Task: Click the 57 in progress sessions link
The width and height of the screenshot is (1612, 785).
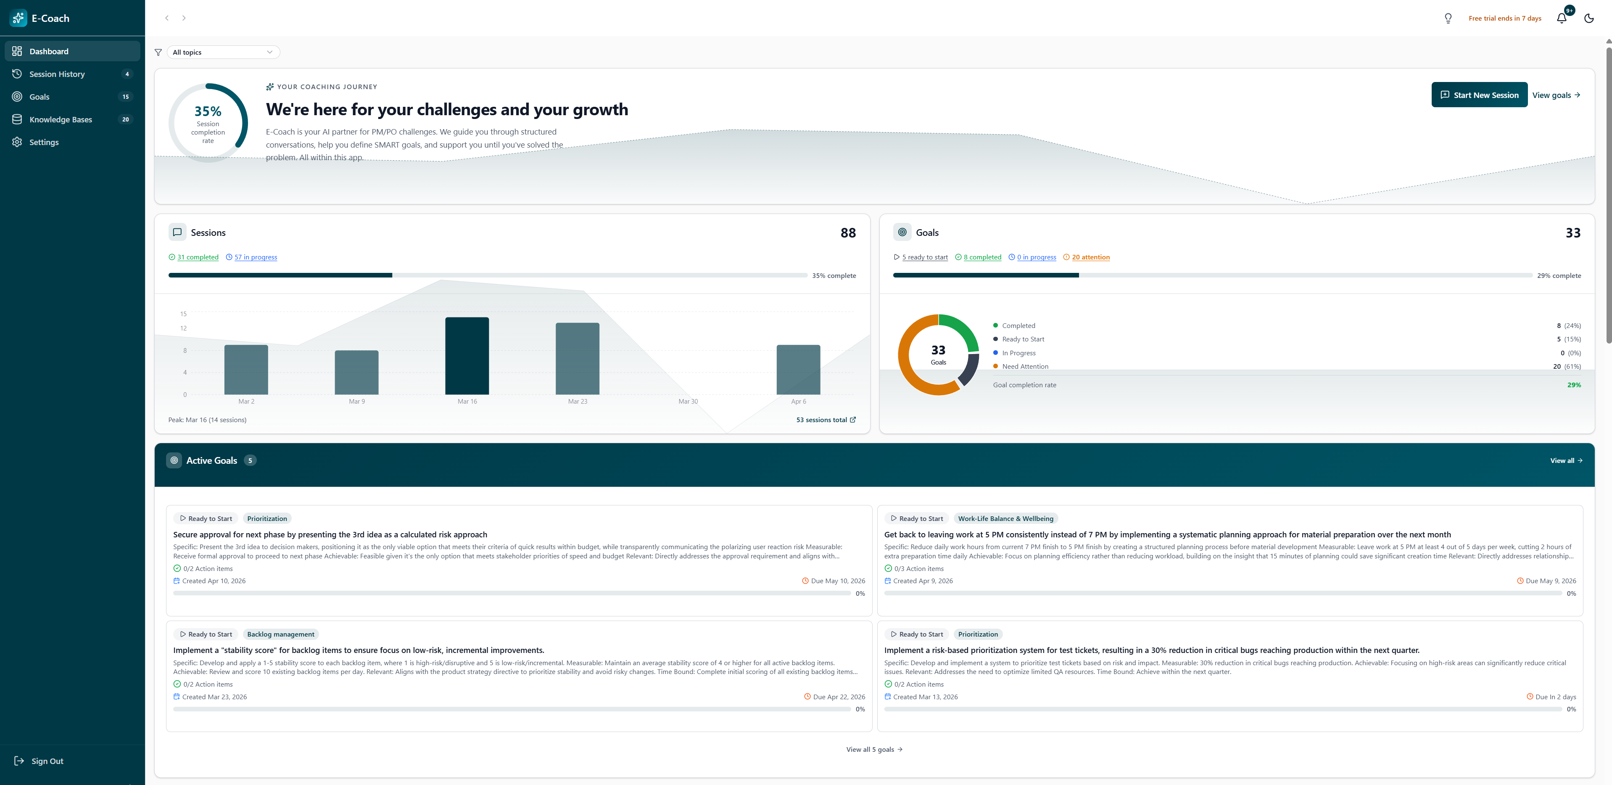Action: (x=255, y=257)
